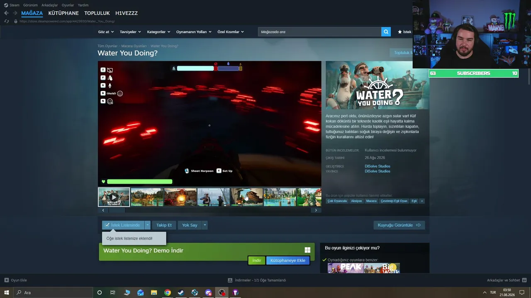Open the Görünüm menu
Image resolution: width=531 pixels, height=298 pixels.
30,5
